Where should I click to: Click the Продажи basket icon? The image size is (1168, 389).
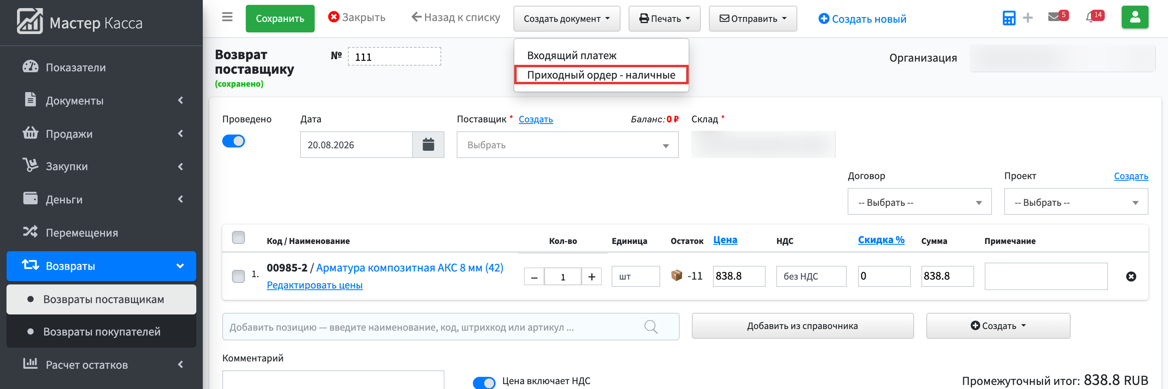[30, 133]
